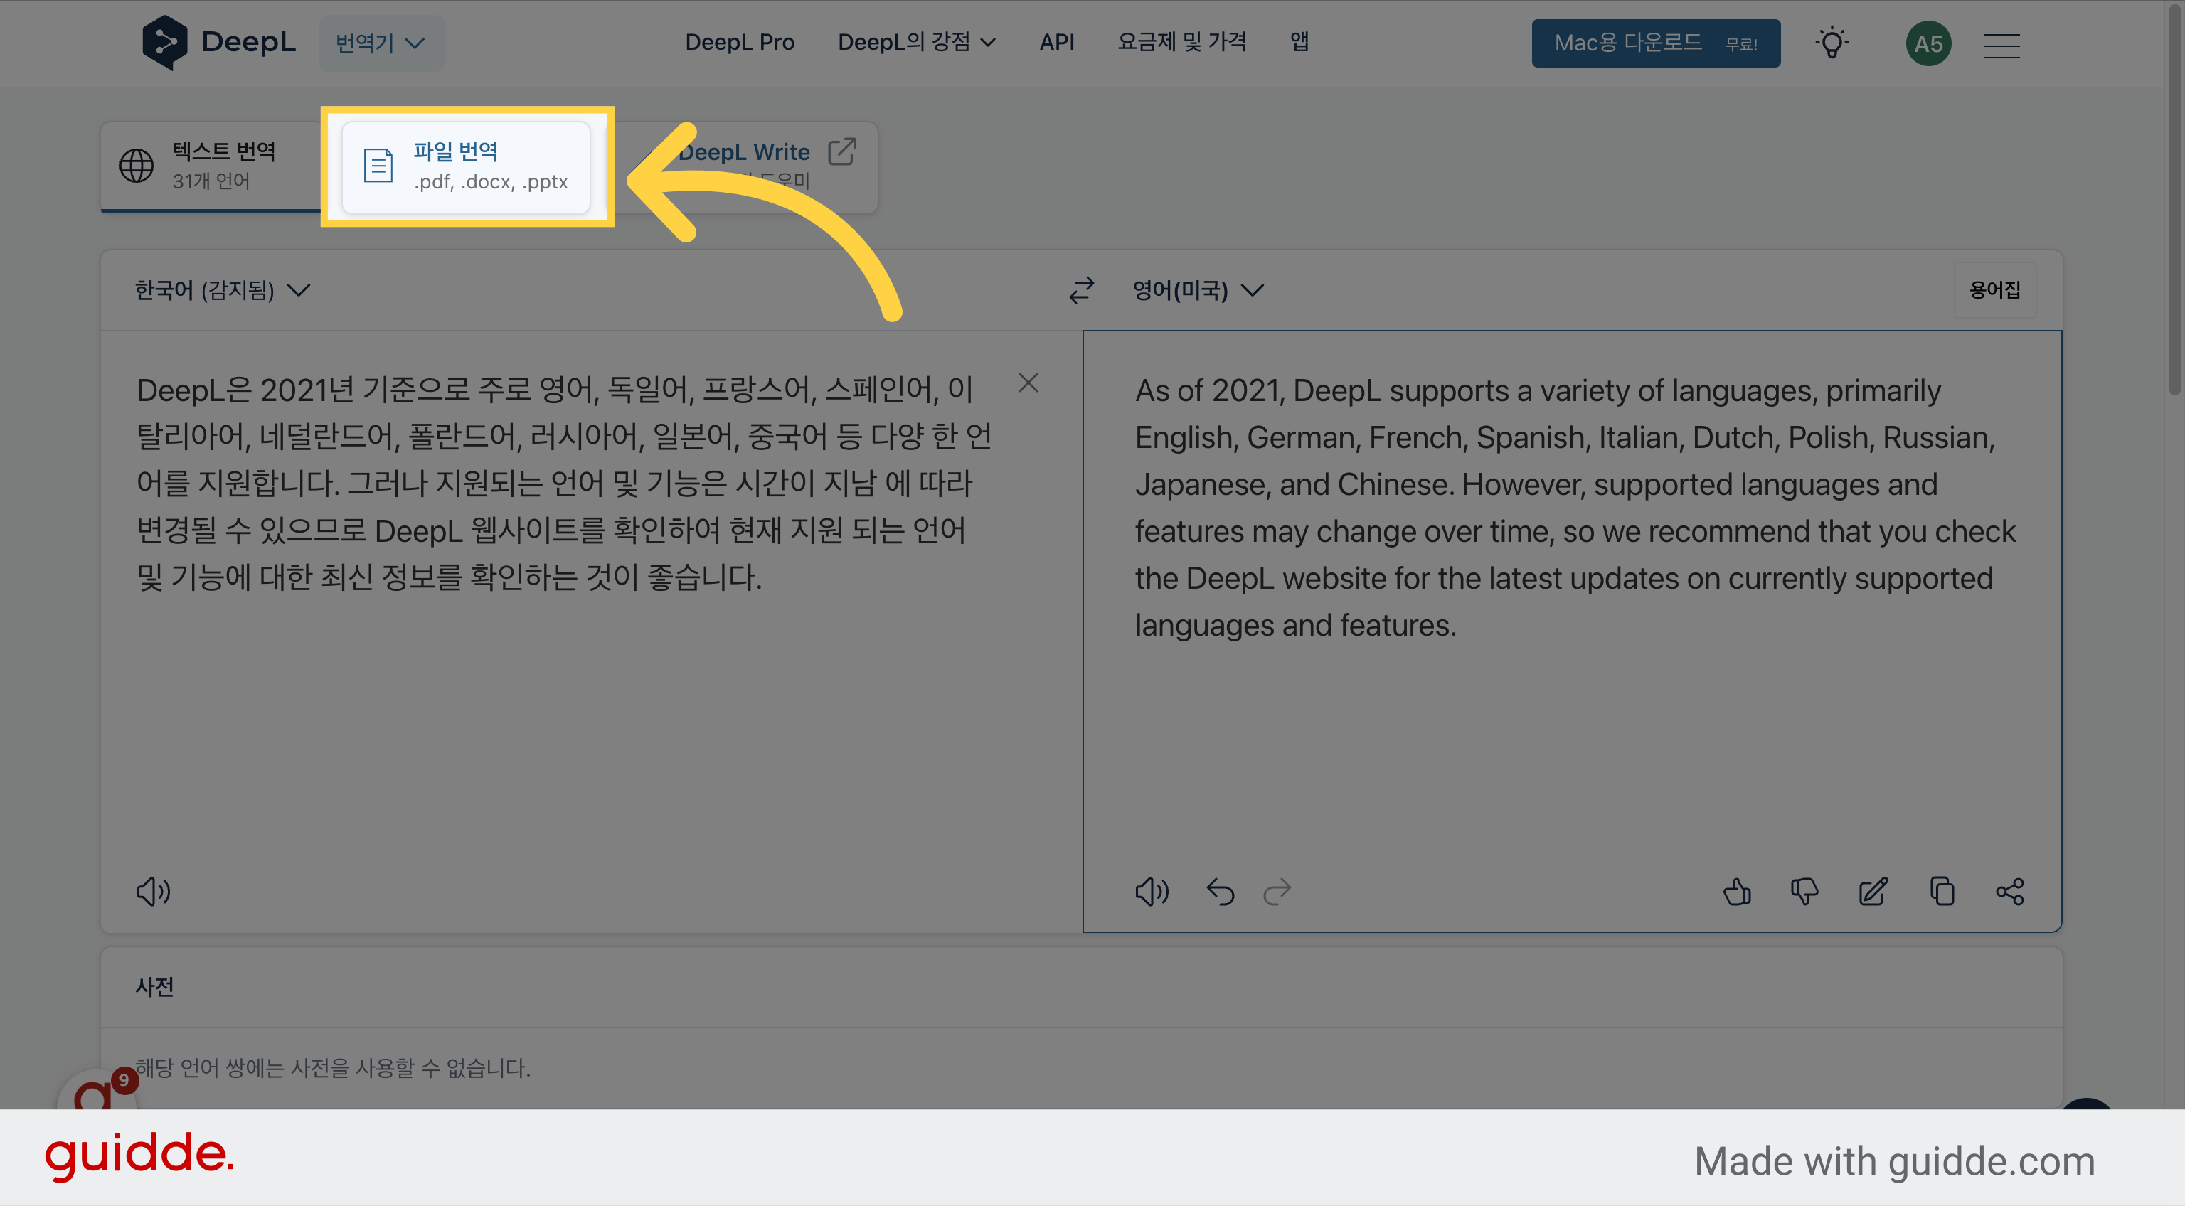Listen to translated text speaker icon

(x=1151, y=892)
